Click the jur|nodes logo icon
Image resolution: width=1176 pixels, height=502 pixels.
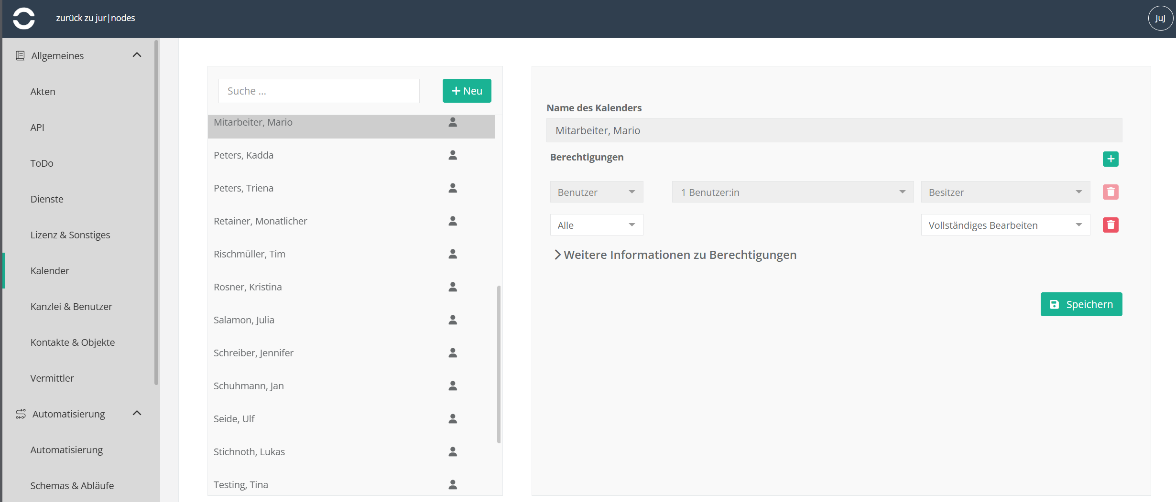[x=23, y=19]
